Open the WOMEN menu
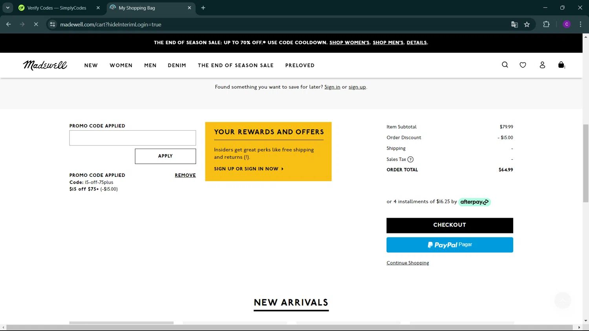Image resolution: width=589 pixels, height=331 pixels. [x=121, y=65]
